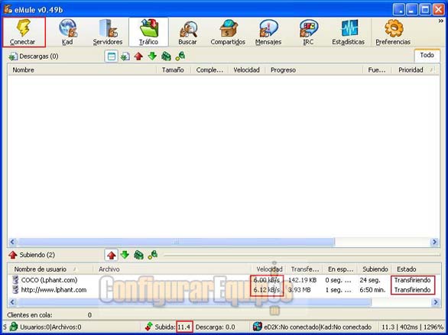
Task: Click uploads list left scroll arrow
Action: 12,302
